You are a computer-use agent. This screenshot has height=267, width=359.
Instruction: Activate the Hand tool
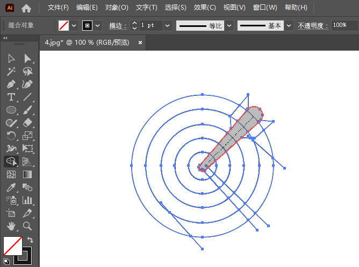click(11, 226)
